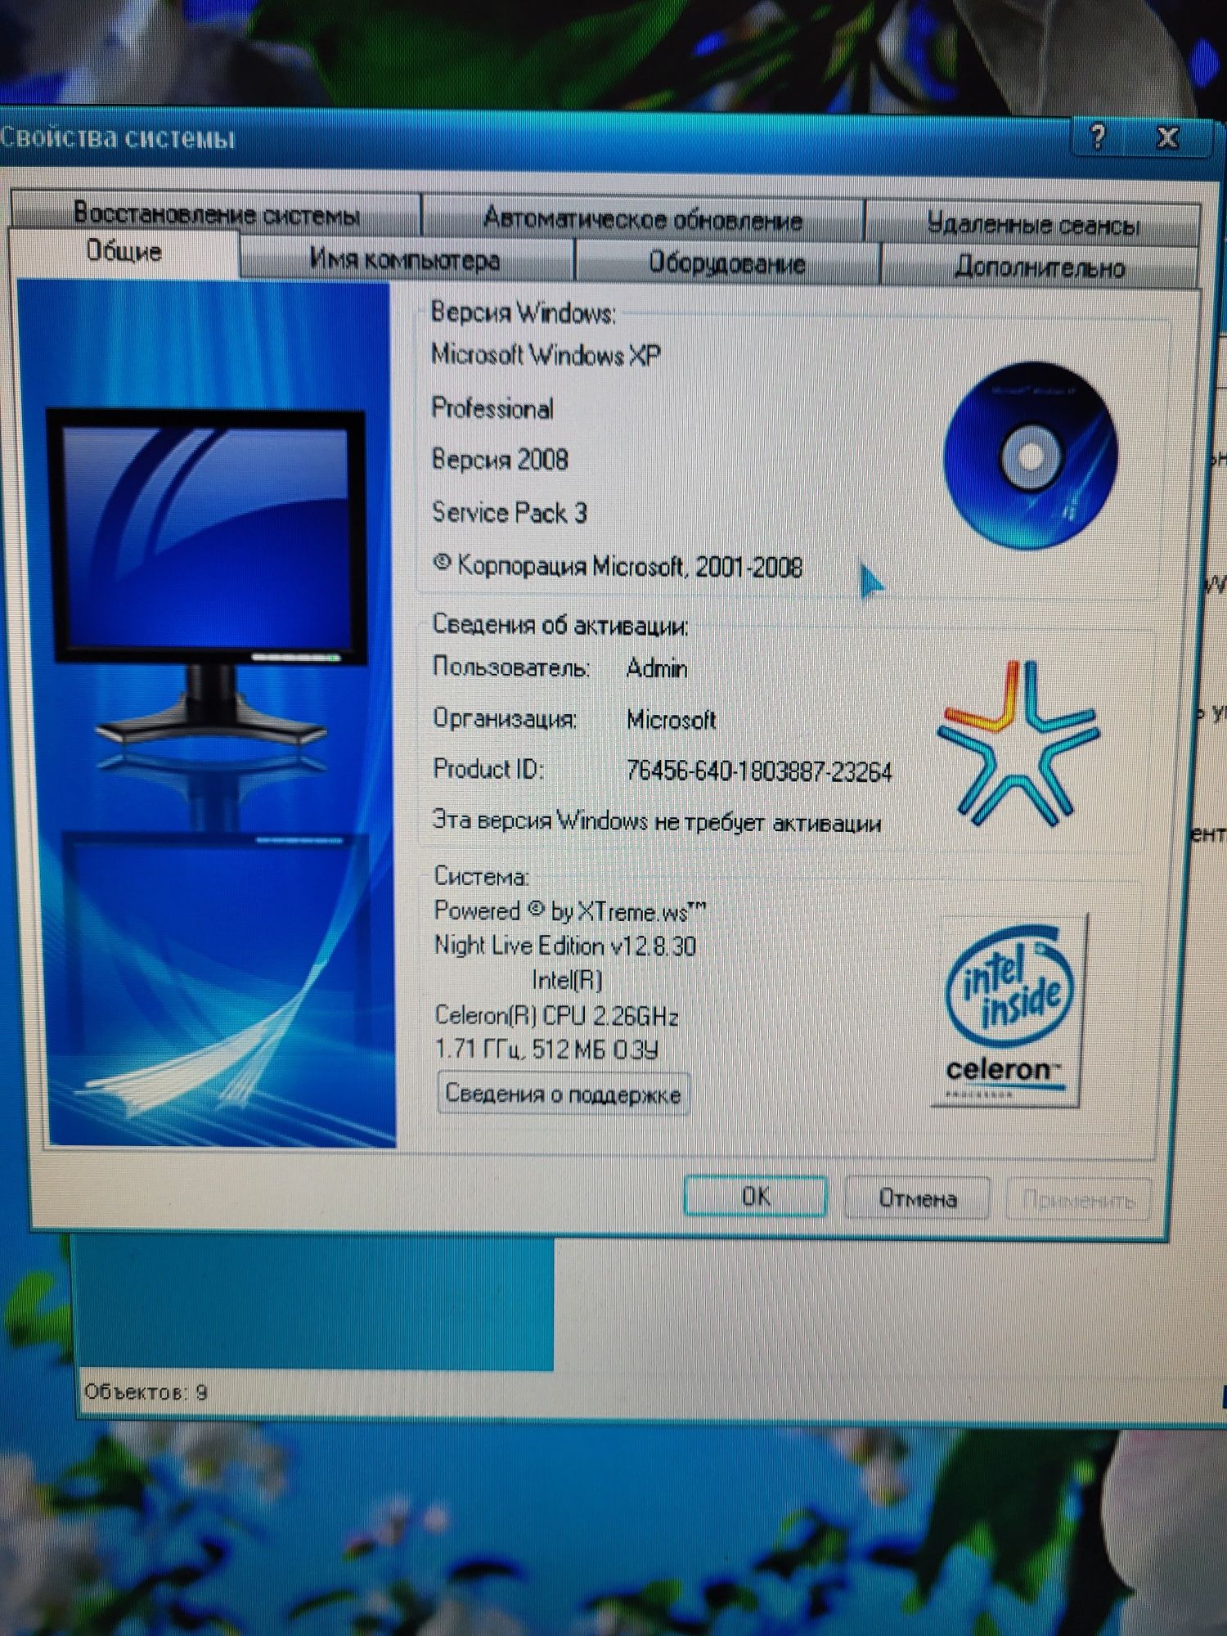The width and height of the screenshot is (1227, 1636).
Task: Switch to Автоматическое обновление tab
Action: [642, 218]
